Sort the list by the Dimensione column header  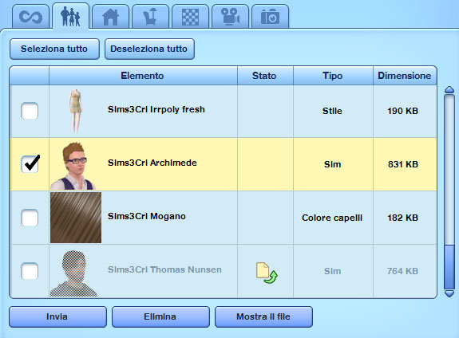tap(405, 76)
